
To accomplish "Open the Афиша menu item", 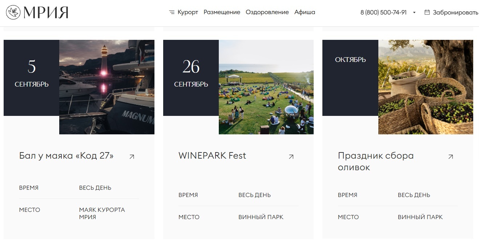I will pyautogui.click(x=305, y=12).
